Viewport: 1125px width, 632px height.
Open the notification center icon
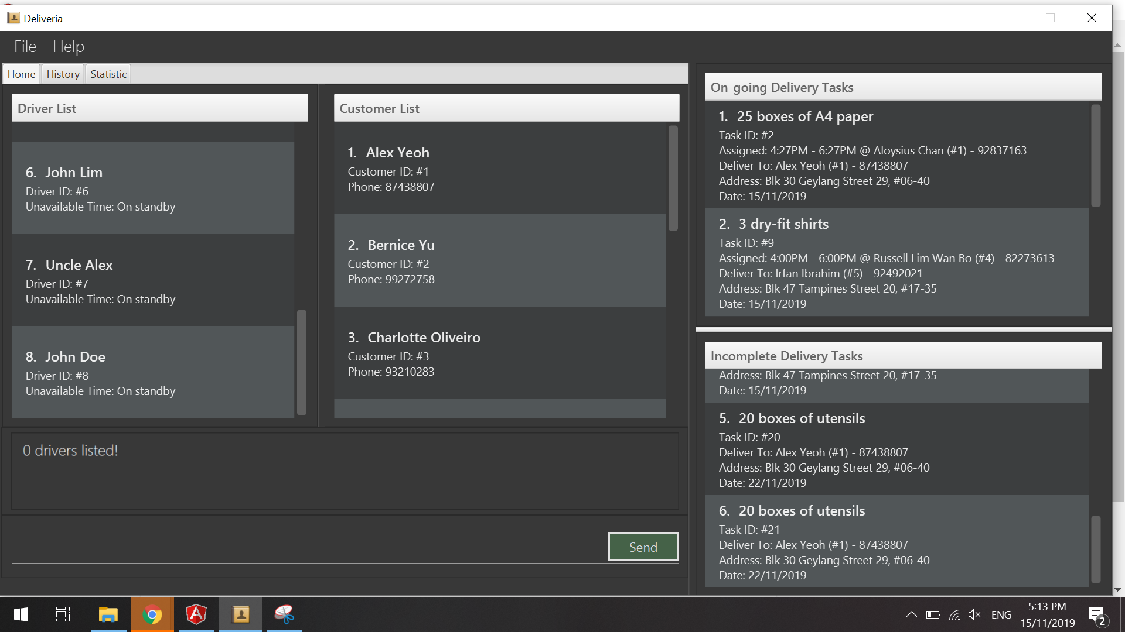tap(1096, 615)
